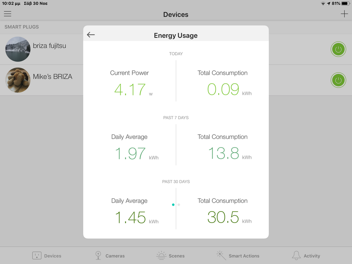Tap the 4.17 current power value
The height and width of the screenshot is (264, 352).
130,89
